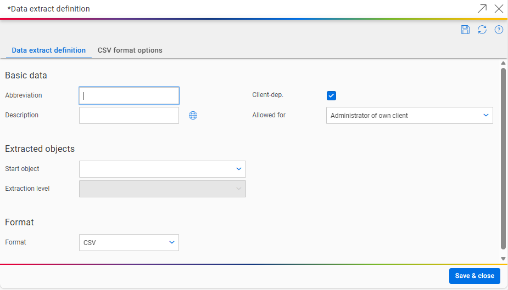This screenshot has height=290, width=508.
Task: Click the refresh icon in toolbar
Action: [482, 30]
